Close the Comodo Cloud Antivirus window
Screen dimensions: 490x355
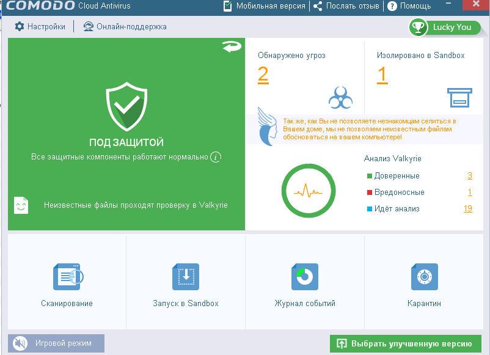[x=476, y=4]
